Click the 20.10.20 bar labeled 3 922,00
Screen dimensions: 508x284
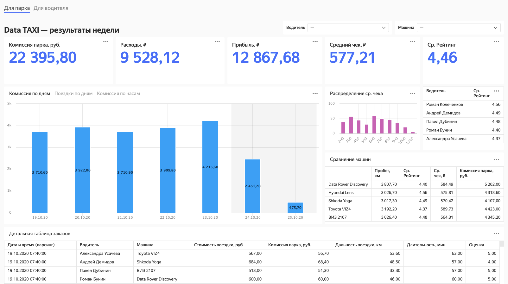pos(82,170)
